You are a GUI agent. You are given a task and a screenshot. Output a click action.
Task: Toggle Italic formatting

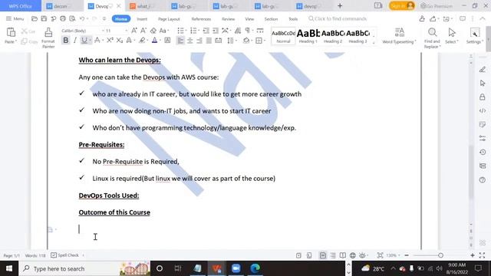(x=75, y=40)
